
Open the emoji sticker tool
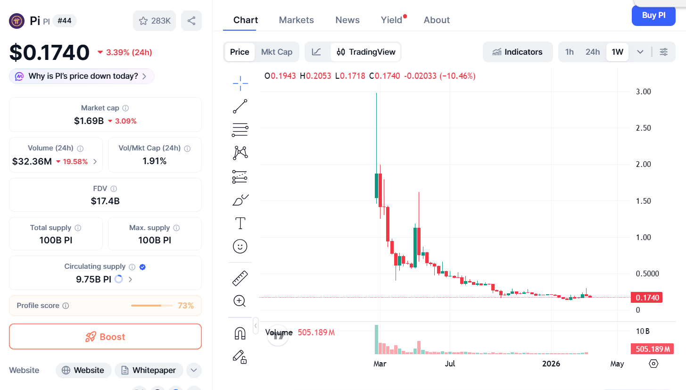point(240,246)
